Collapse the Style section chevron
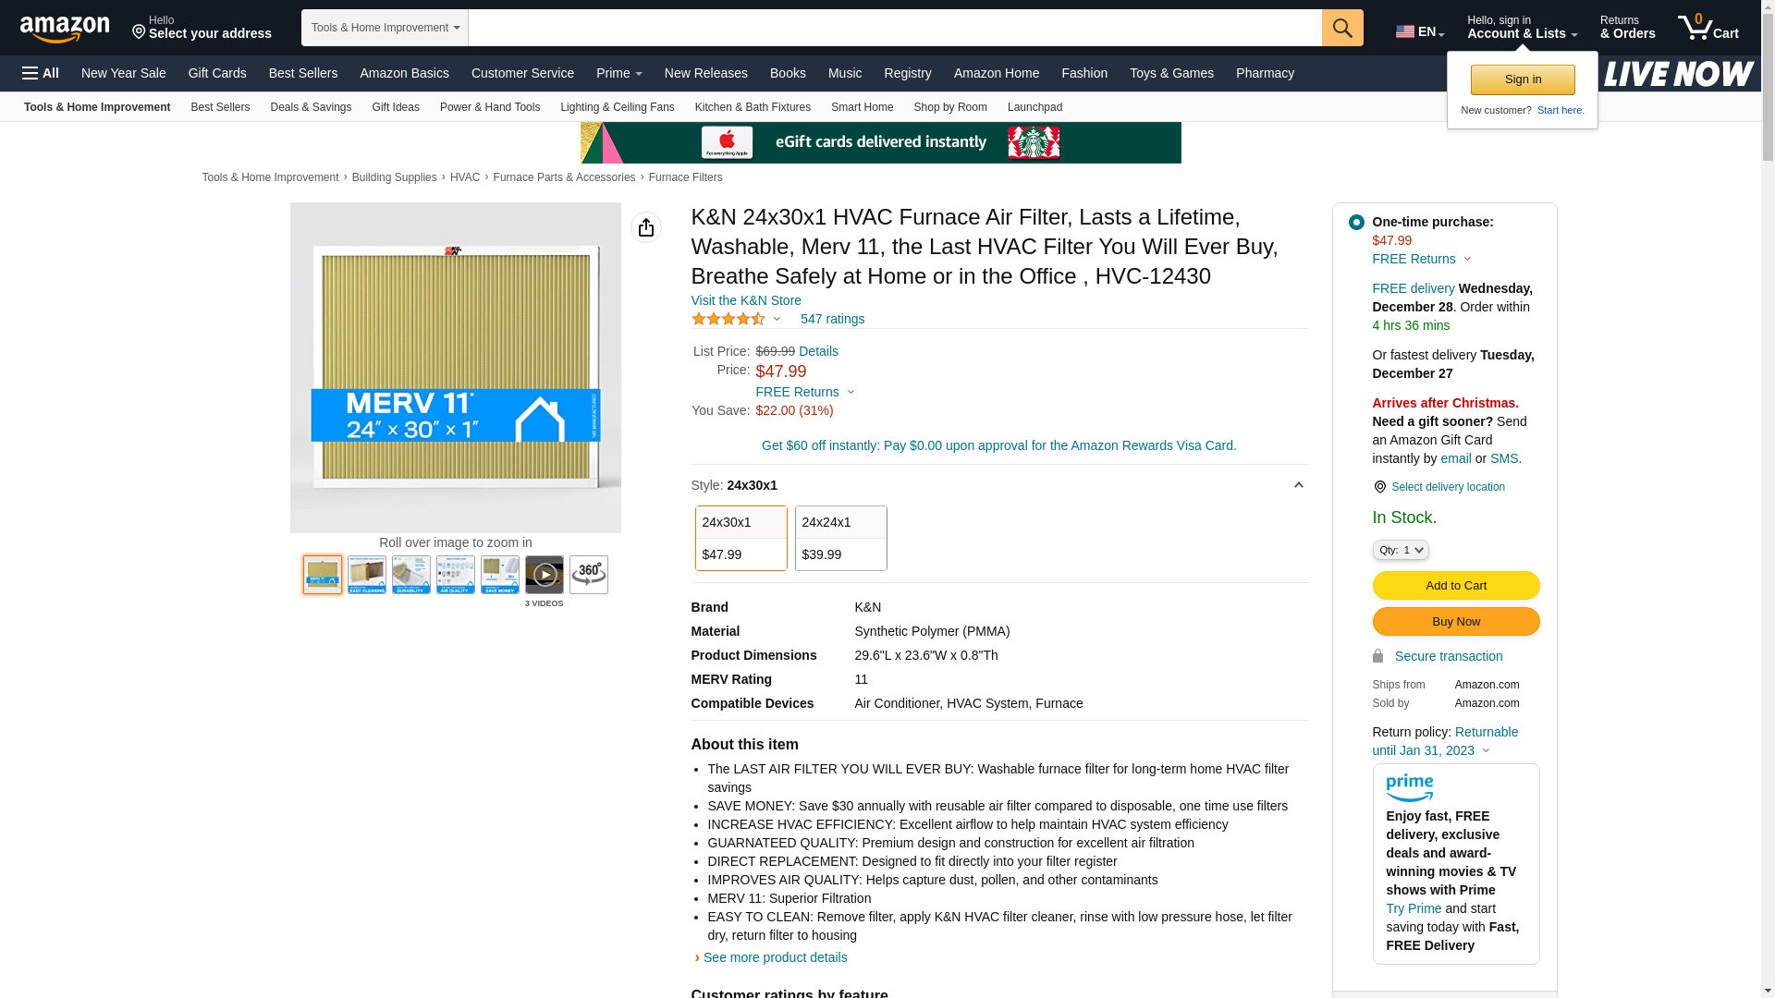This screenshot has height=998, width=1775. click(x=1298, y=485)
